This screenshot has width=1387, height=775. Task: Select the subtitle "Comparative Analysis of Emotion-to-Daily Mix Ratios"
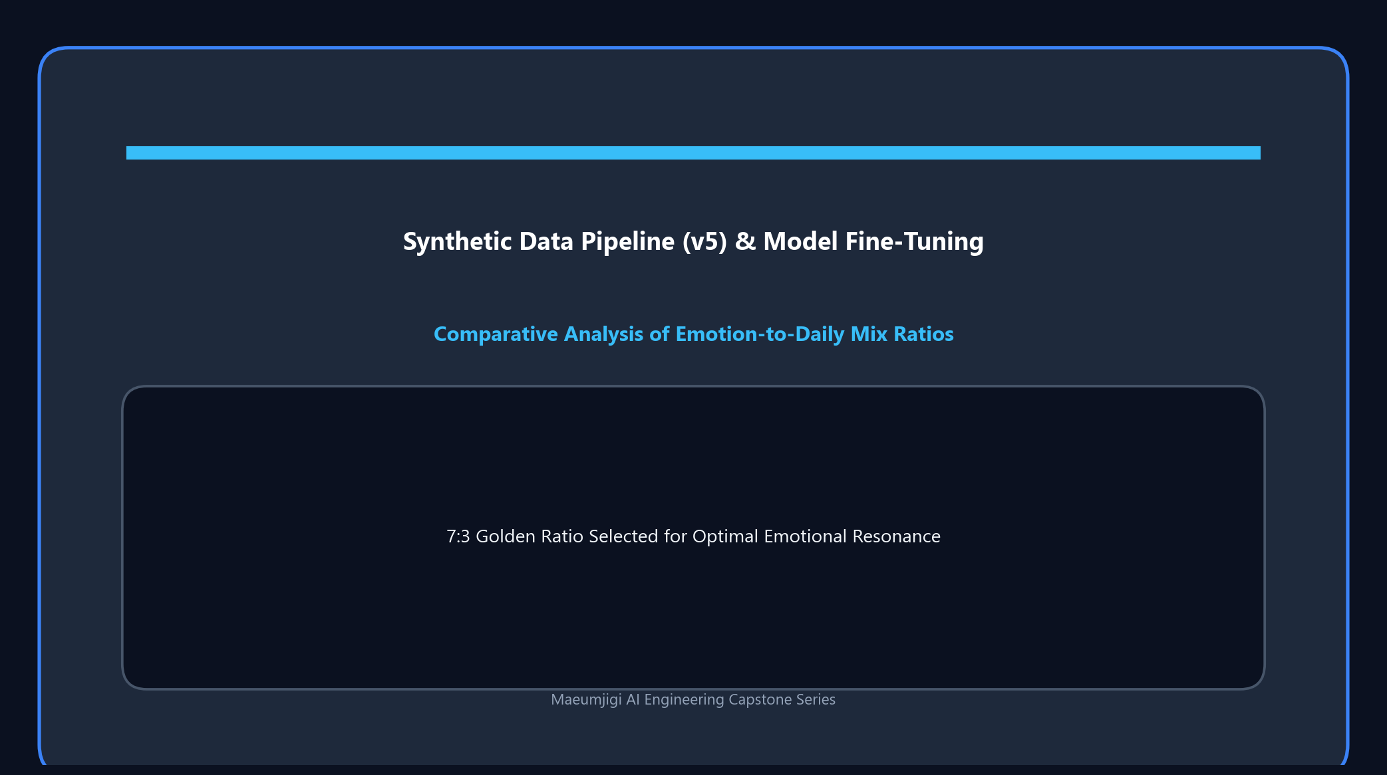[x=693, y=334]
